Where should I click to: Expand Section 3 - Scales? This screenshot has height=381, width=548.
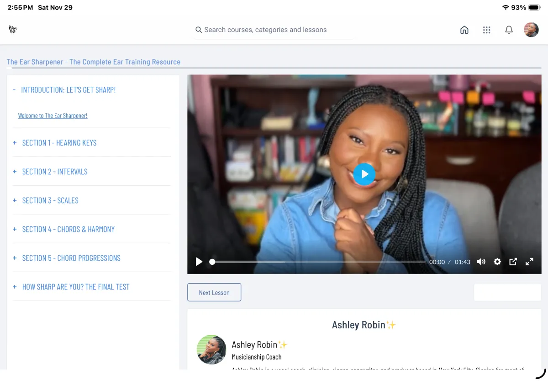(x=46, y=200)
